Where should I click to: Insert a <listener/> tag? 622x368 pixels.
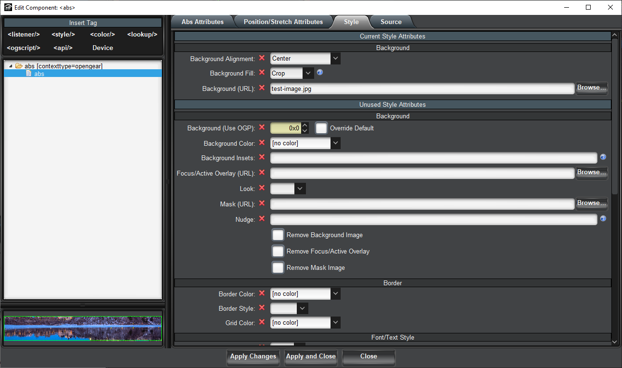[24, 35]
